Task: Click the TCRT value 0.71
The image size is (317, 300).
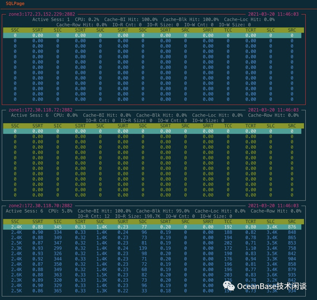Action: pyautogui.click(x=251, y=243)
